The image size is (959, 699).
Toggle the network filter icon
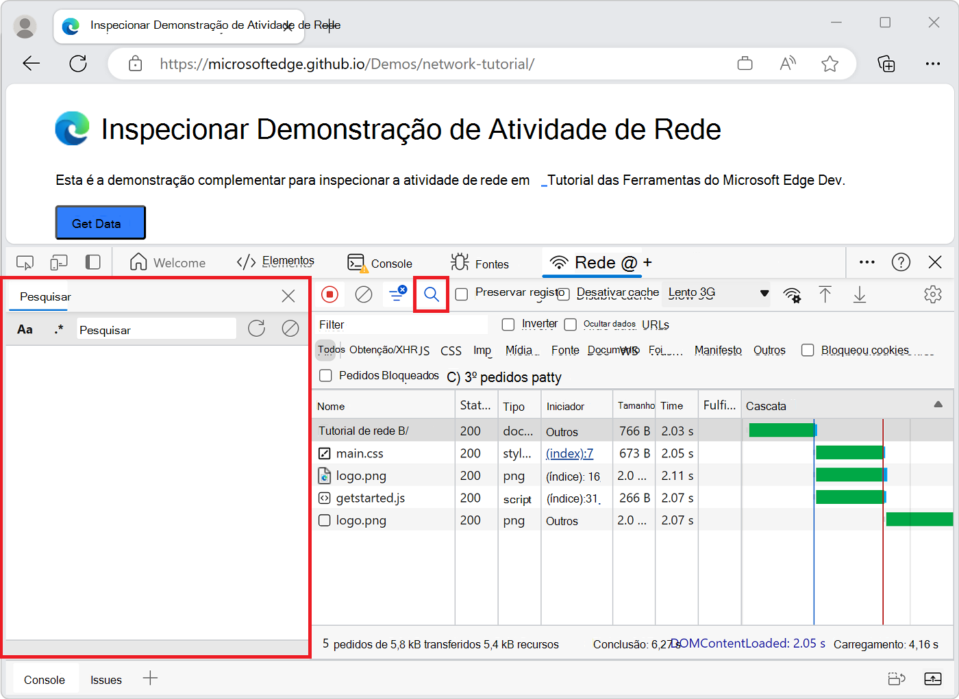(x=397, y=294)
